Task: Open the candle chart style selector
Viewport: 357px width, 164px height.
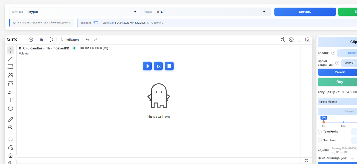Action: [x=51, y=40]
